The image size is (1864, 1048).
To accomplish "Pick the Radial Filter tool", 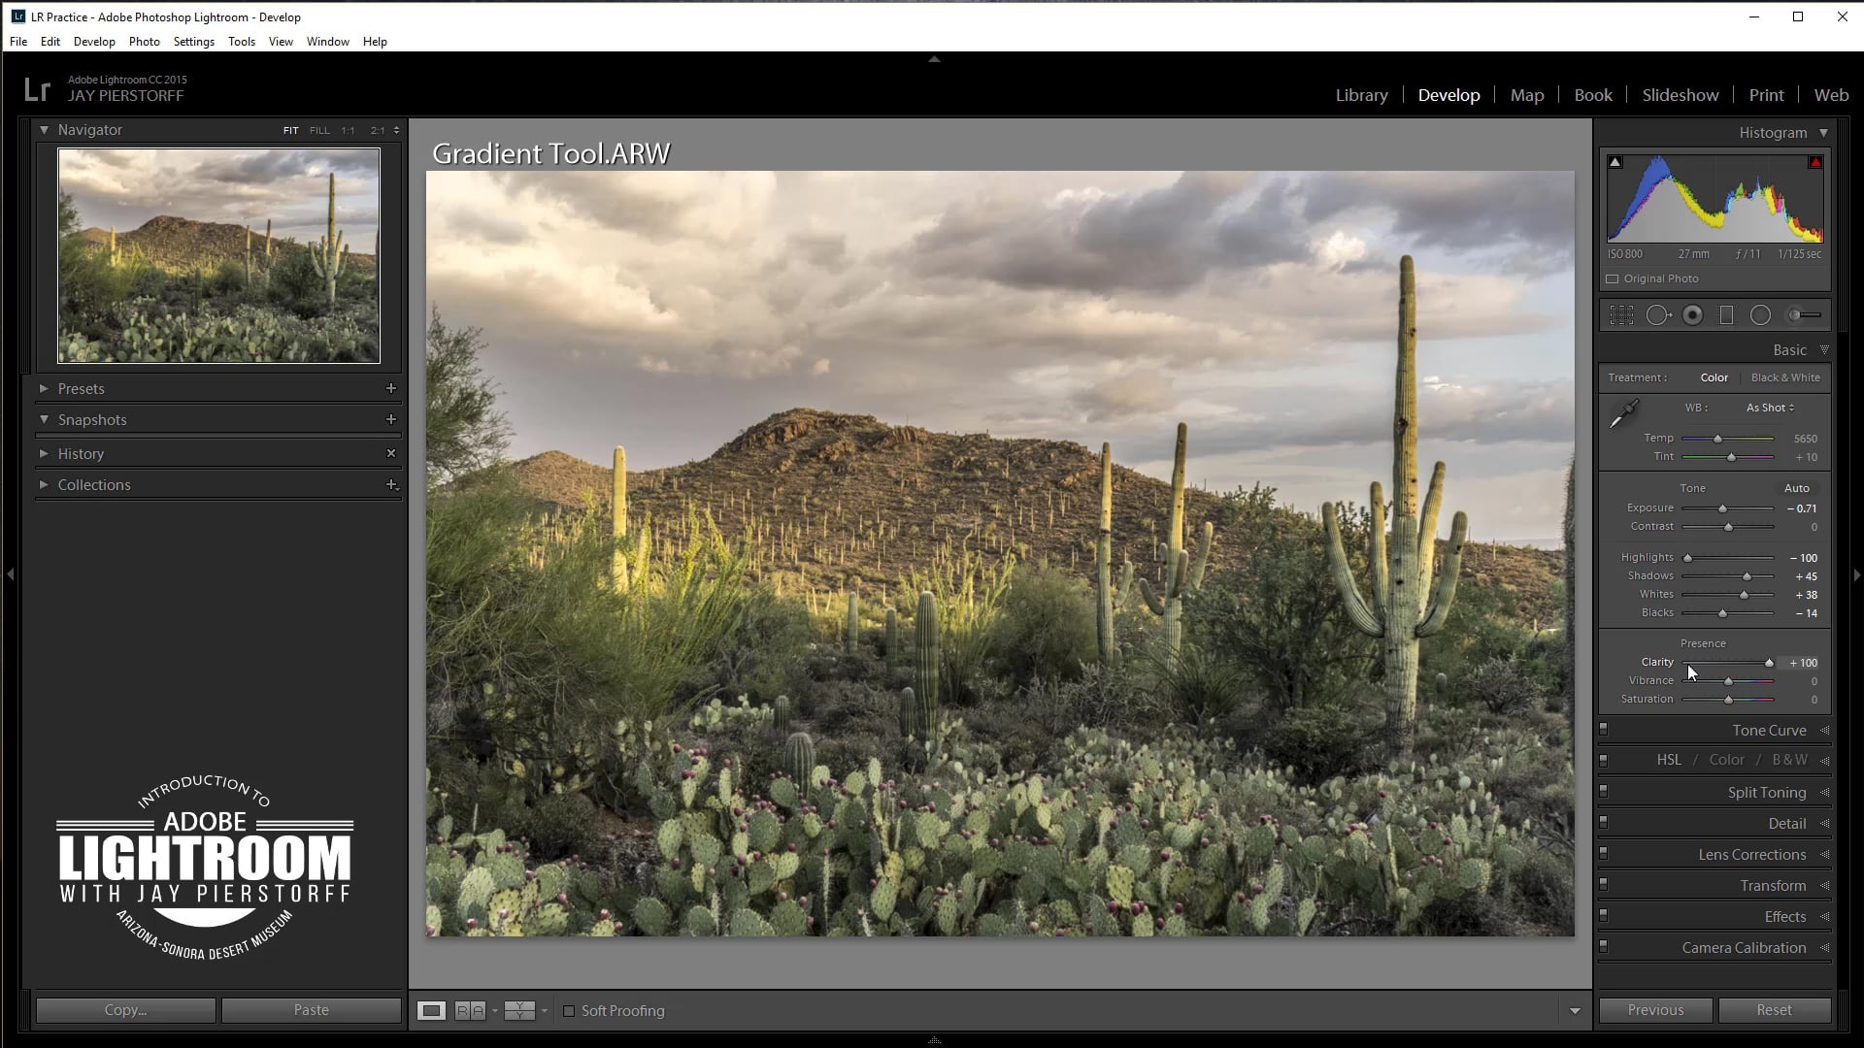I will pos(1760,315).
